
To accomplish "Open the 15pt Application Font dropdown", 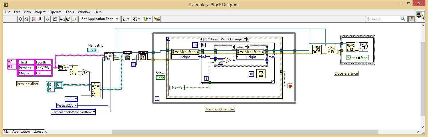I will [99, 19].
